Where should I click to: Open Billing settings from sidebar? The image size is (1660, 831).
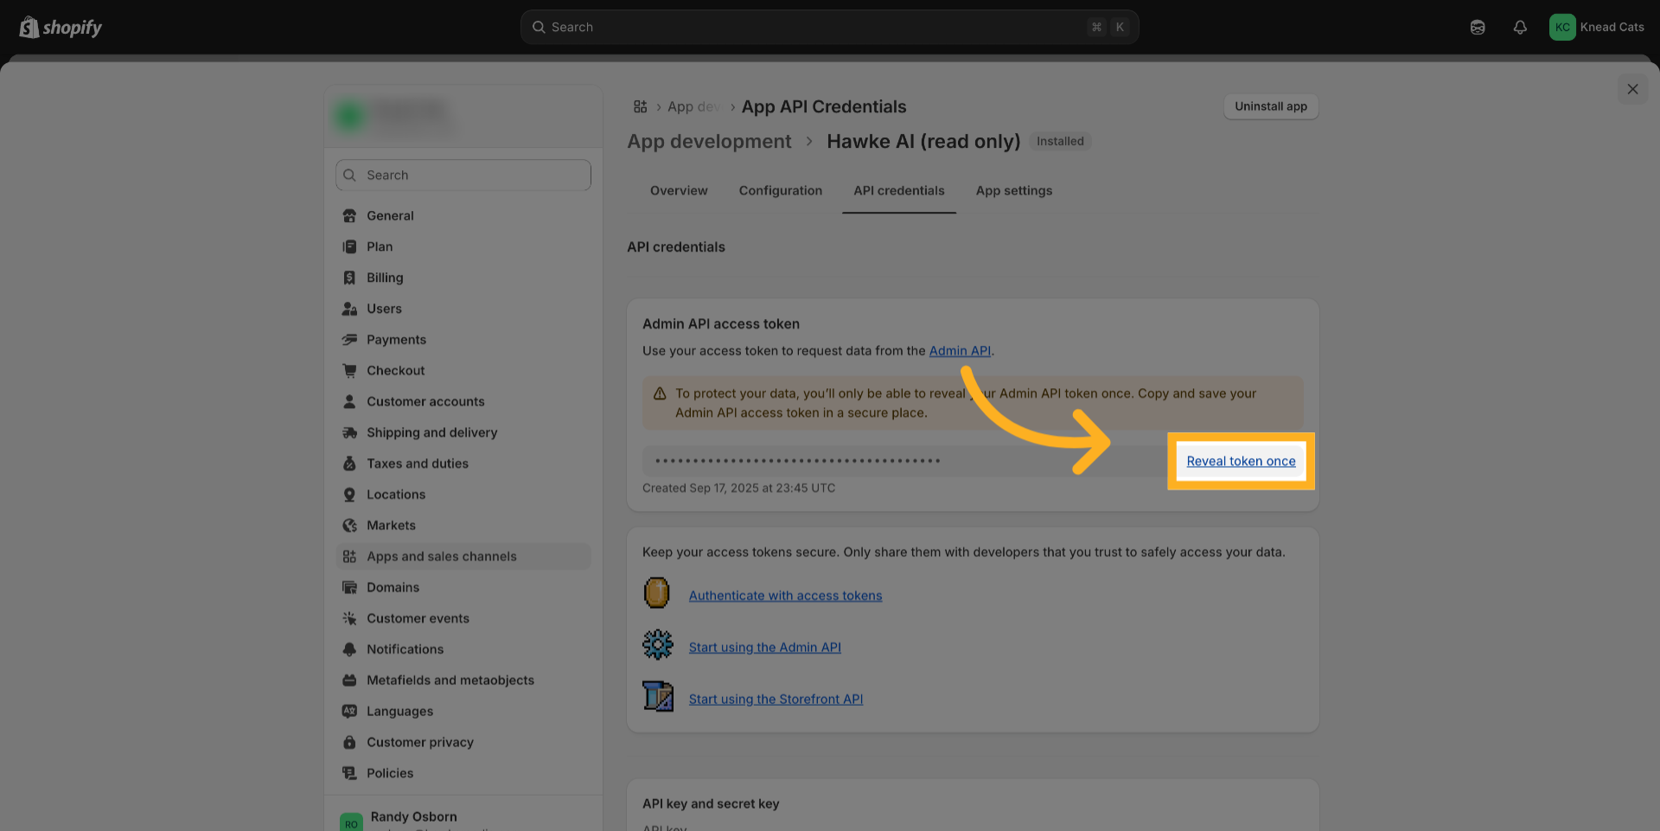pos(384,278)
